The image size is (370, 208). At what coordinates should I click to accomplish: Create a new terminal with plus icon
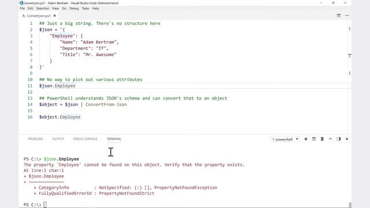coord(306,139)
